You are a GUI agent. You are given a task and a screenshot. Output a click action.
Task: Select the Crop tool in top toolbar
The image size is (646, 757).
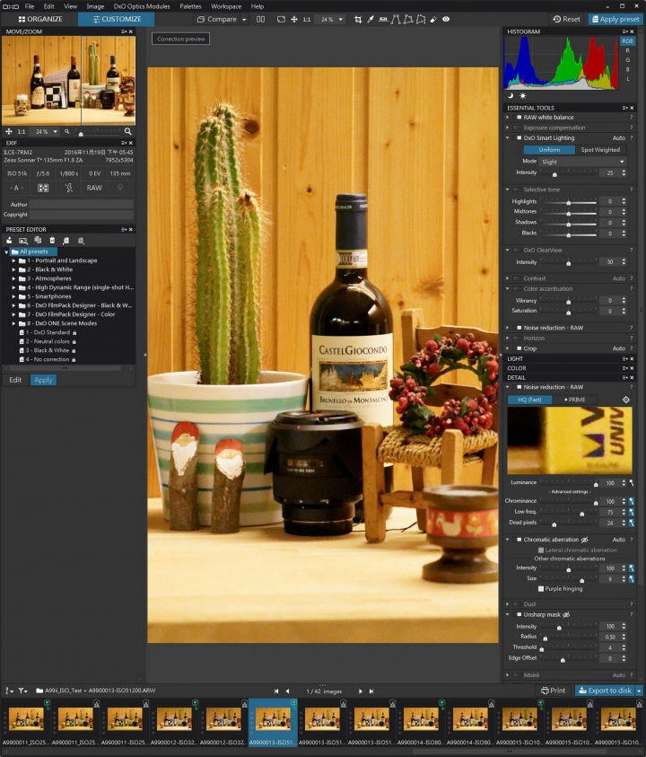(x=357, y=20)
